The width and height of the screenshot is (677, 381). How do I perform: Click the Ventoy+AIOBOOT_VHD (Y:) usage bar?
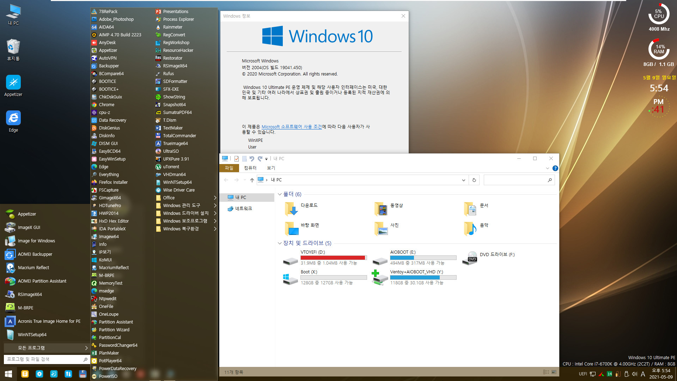click(423, 278)
